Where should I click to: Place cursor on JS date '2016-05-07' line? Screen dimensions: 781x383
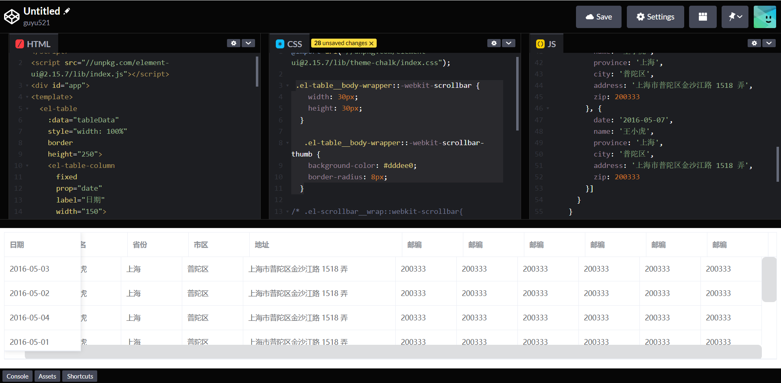tap(633, 120)
